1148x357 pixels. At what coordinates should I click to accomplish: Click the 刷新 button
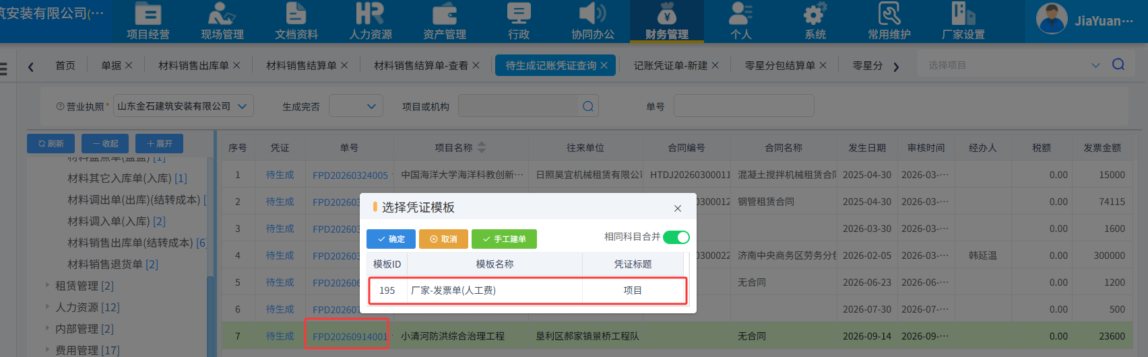(x=51, y=143)
